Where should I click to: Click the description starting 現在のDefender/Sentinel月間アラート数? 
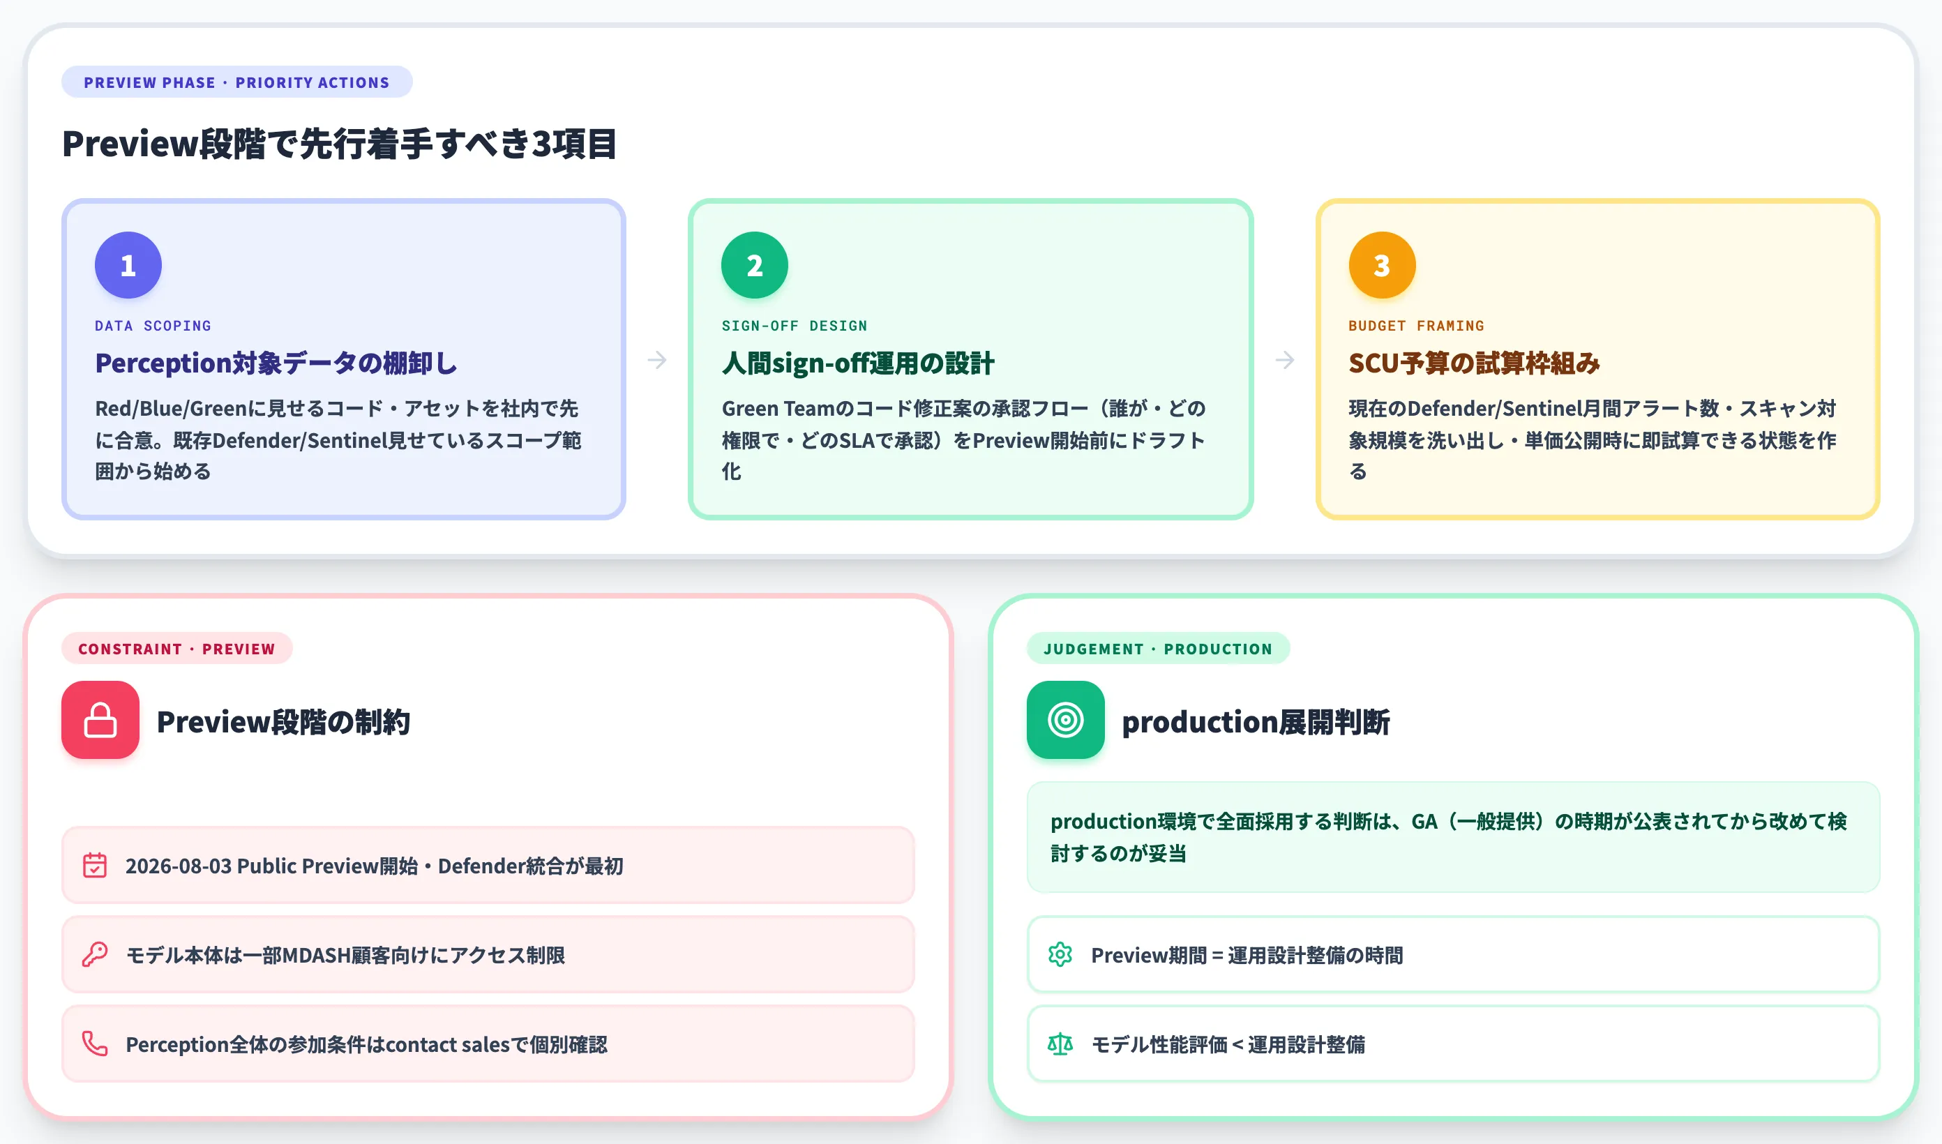coord(1593,439)
